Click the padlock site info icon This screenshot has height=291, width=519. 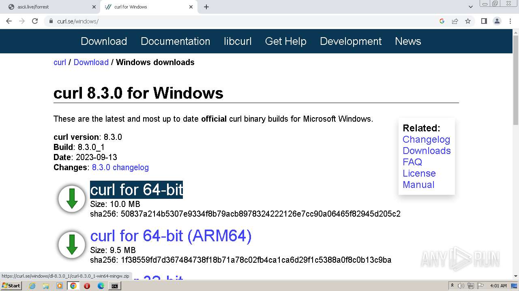coord(51,21)
